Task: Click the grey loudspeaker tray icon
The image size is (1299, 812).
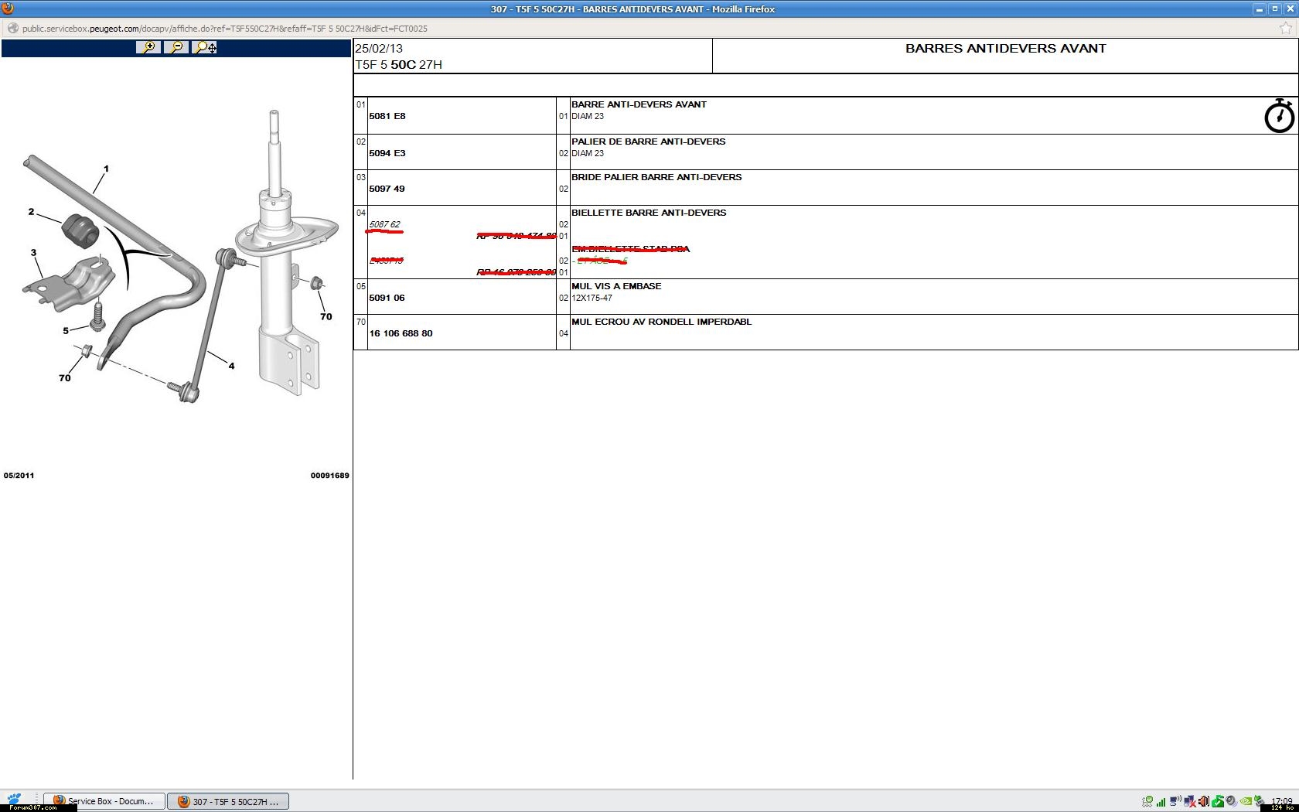Action: [1232, 802]
